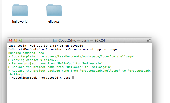Zoom the Terminal window with green button
Screen dimensions: 170x103
pyautogui.click(x=21, y=40)
